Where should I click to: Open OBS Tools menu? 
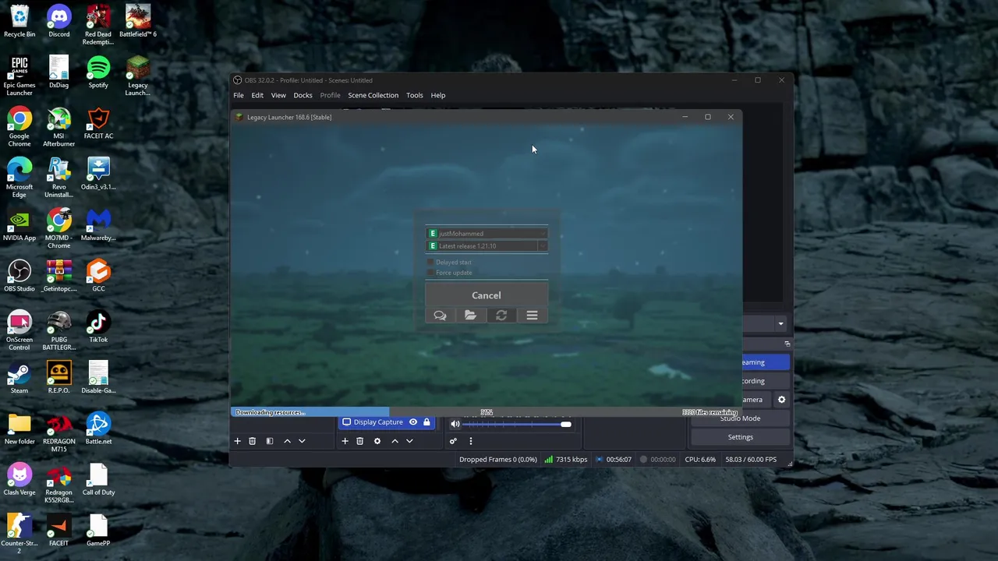414,95
